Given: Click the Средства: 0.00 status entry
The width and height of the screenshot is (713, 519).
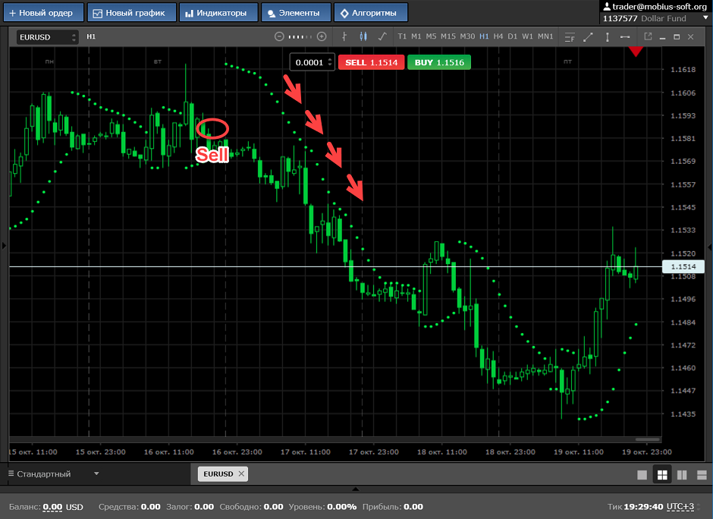Looking at the screenshot, I should coord(129,507).
